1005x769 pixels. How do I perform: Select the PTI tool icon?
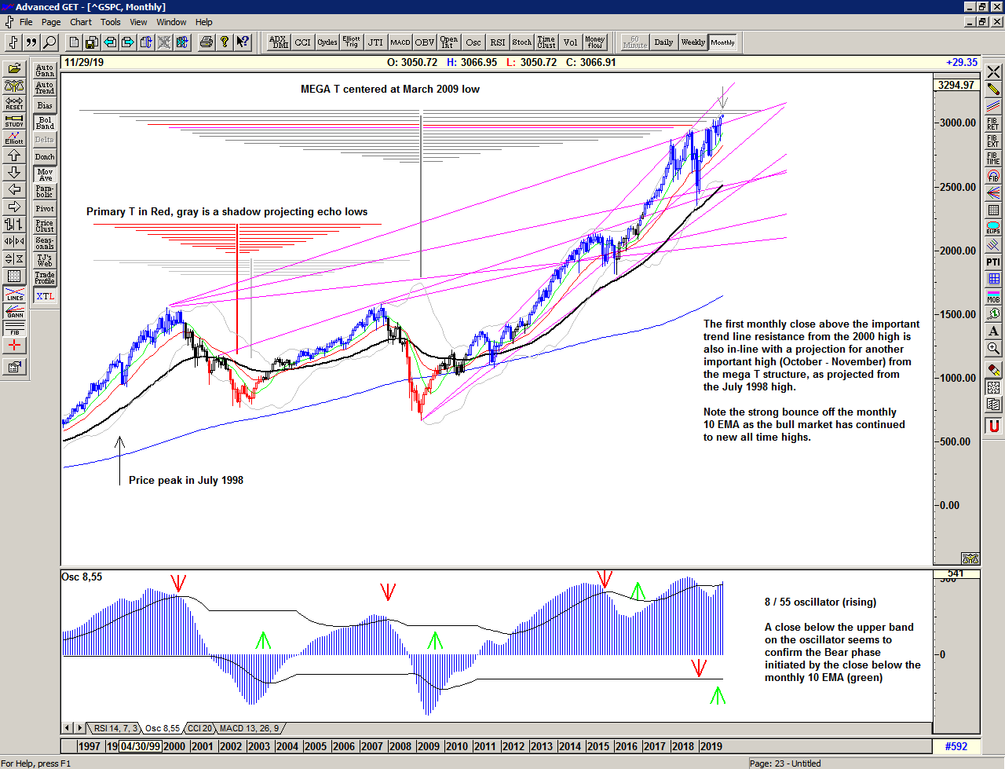coord(993,262)
